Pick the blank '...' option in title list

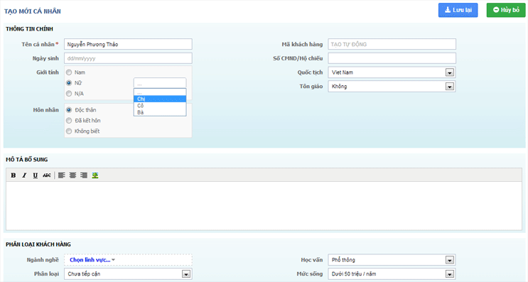tap(160, 92)
